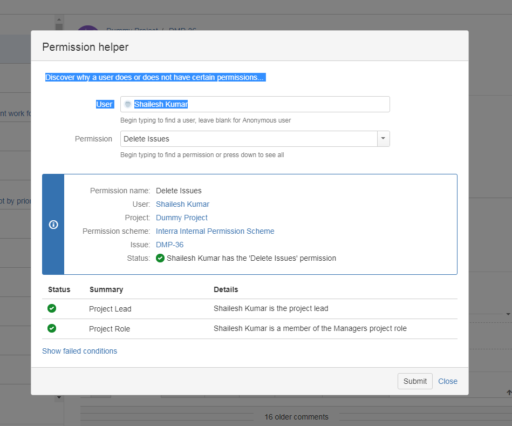The height and width of the screenshot is (426, 512).
Task: Click the Permission name value 'Delete Issues'
Action: [x=179, y=191]
